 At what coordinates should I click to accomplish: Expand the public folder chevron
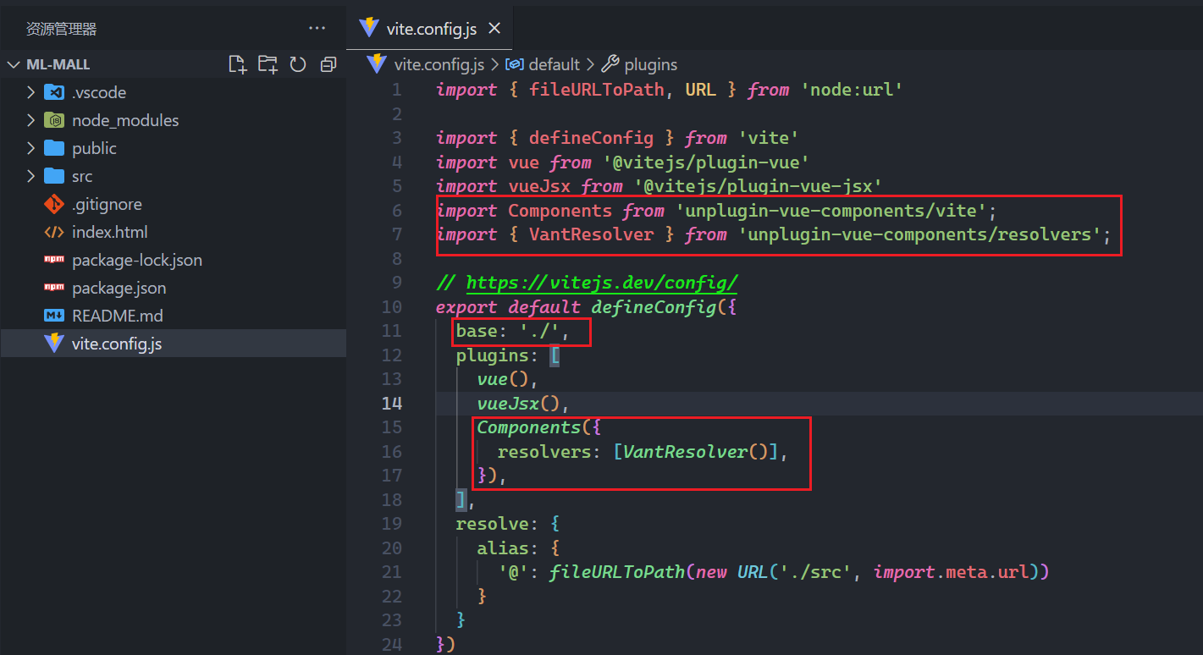pyautogui.click(x=30, y=148)
